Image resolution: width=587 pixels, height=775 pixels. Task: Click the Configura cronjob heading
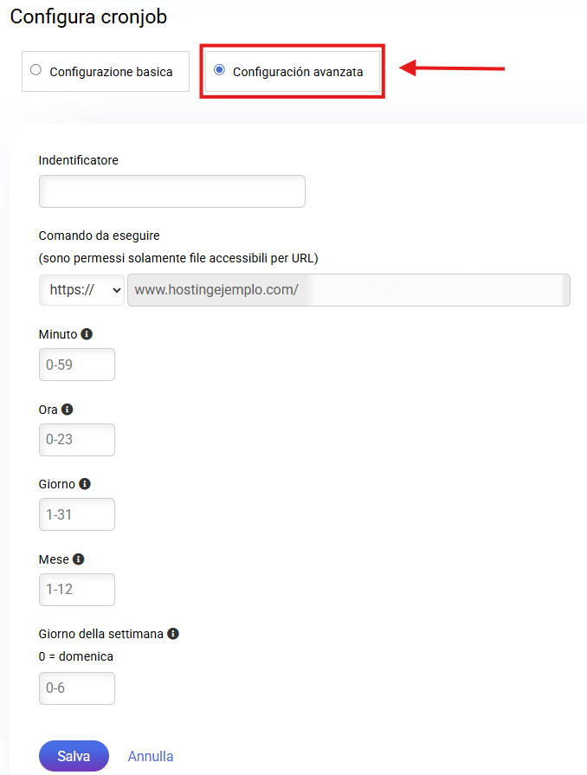[x=88, y=16]
